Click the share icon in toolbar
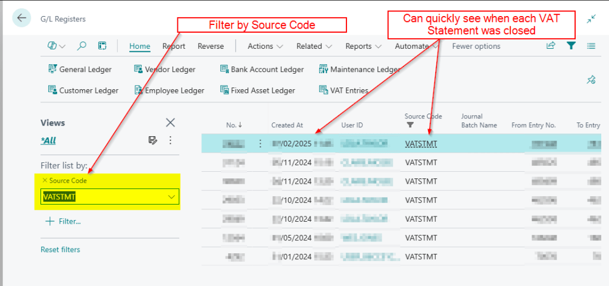Image resolution: width=609 pixels, height=286 pixels. click(x=551, y=46)
